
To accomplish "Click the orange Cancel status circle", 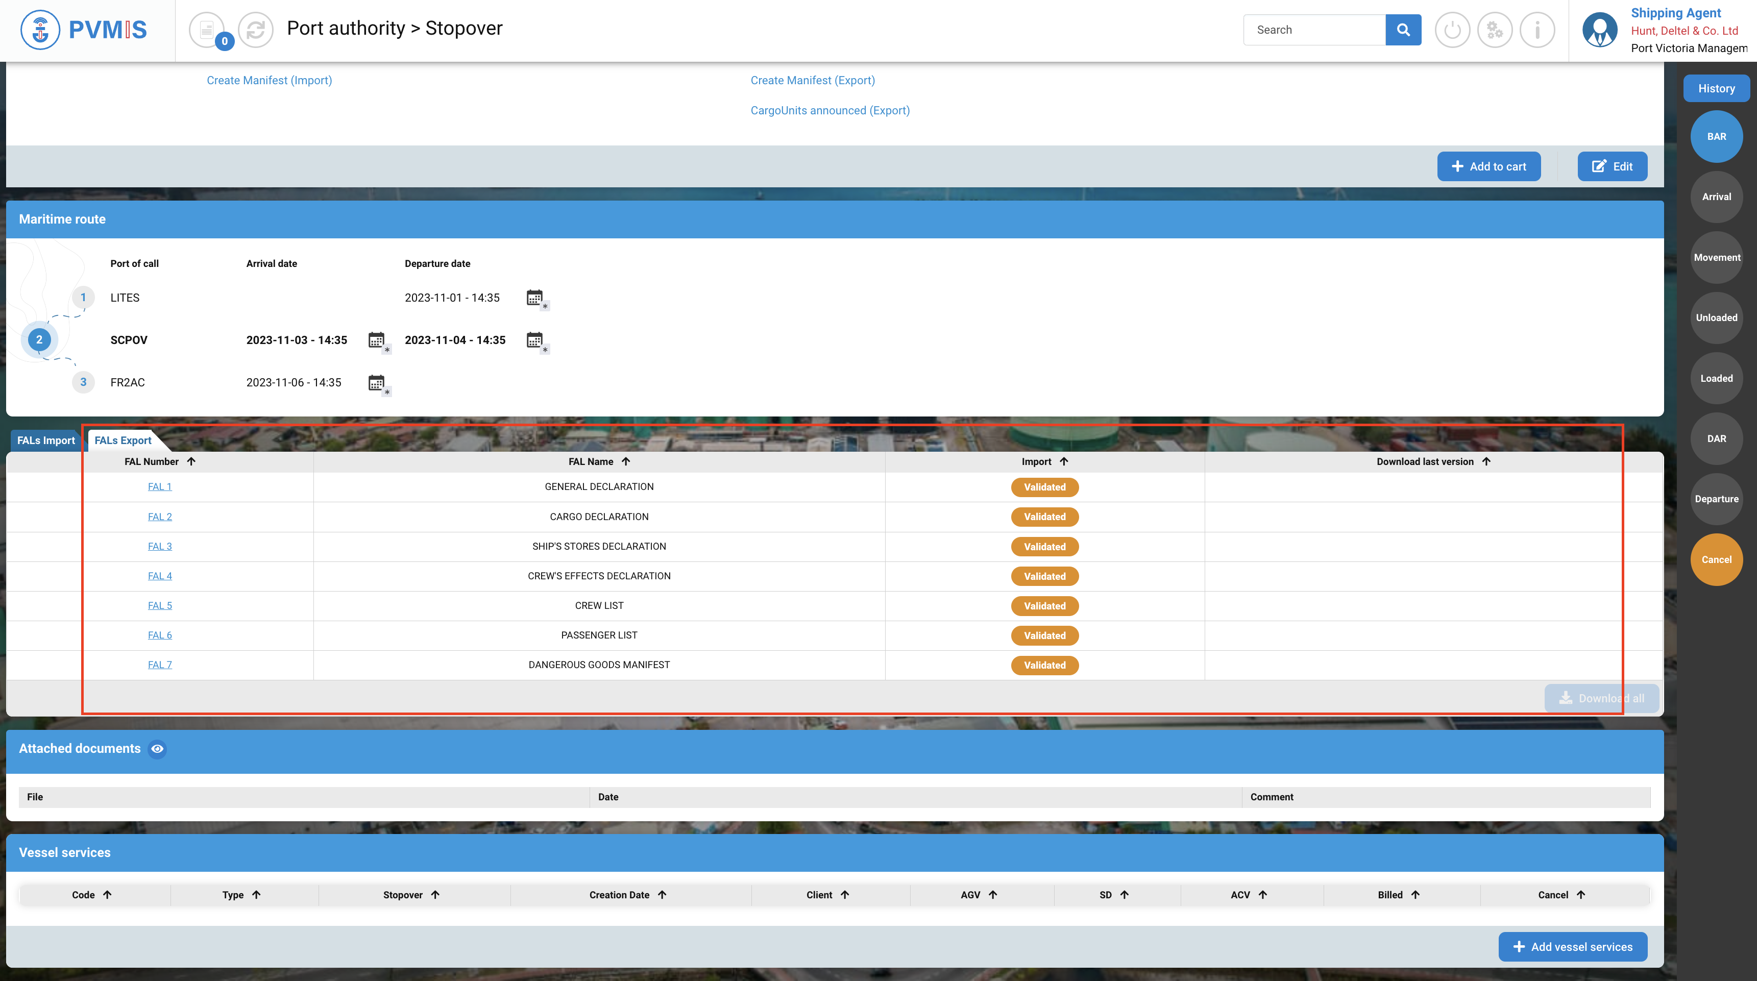I will (x=1716, y=559).
